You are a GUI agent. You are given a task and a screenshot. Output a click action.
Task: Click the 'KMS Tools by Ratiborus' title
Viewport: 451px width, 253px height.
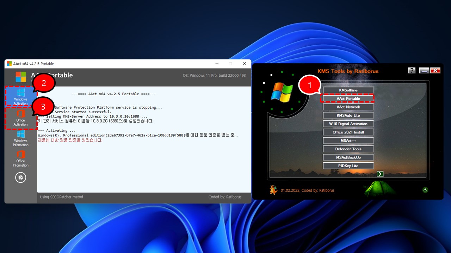(348, 71)
